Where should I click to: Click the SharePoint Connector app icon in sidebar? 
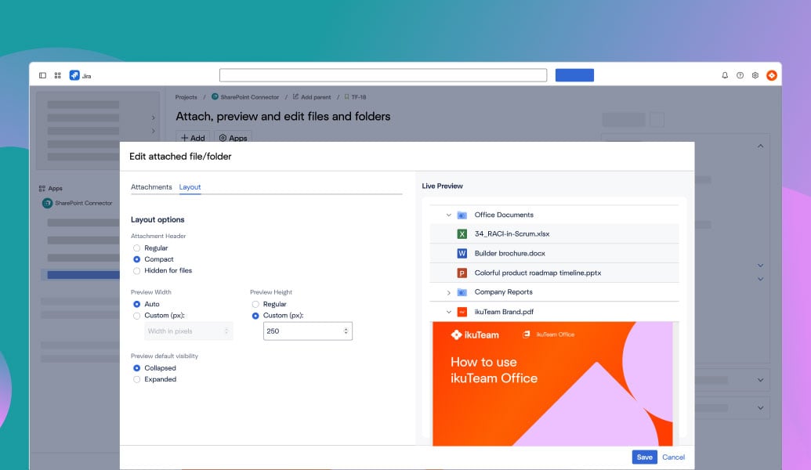(x=48, y=203)
